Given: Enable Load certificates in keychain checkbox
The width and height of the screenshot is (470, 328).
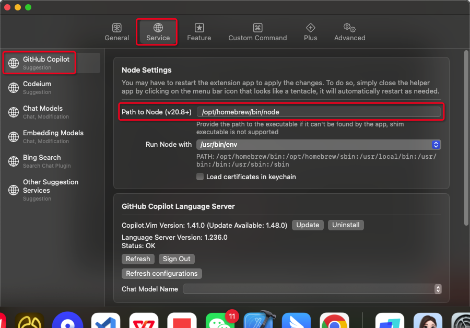Looking at the screenshot, I should (x=200, y=177).
